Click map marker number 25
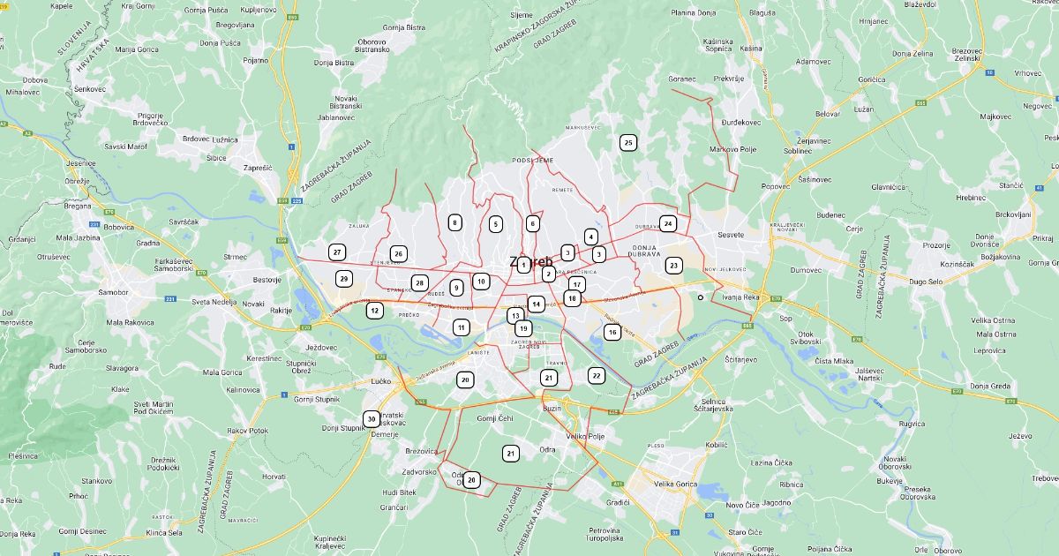1059x556 pixels. [x=627, y=142]
